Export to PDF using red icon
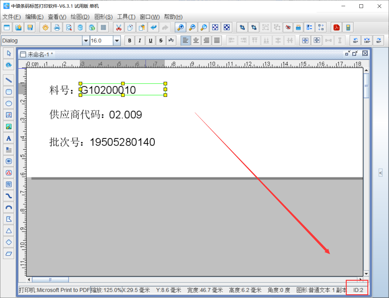 coord(337,27)
